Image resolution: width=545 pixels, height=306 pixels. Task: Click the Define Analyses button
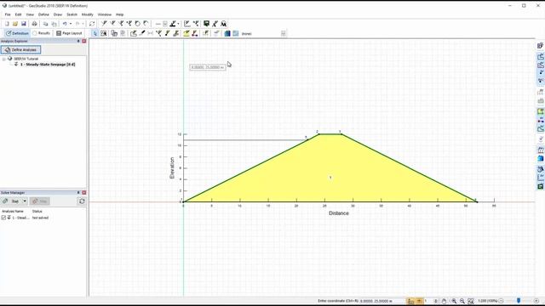coord(20,49)
